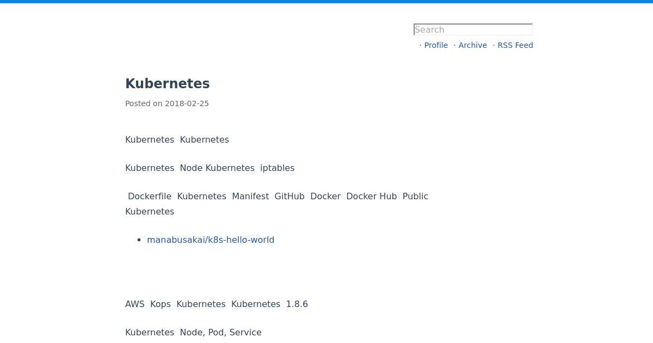Click the version number 1.8.6
This screenshot has width=653, height=343.
(297, 304)
